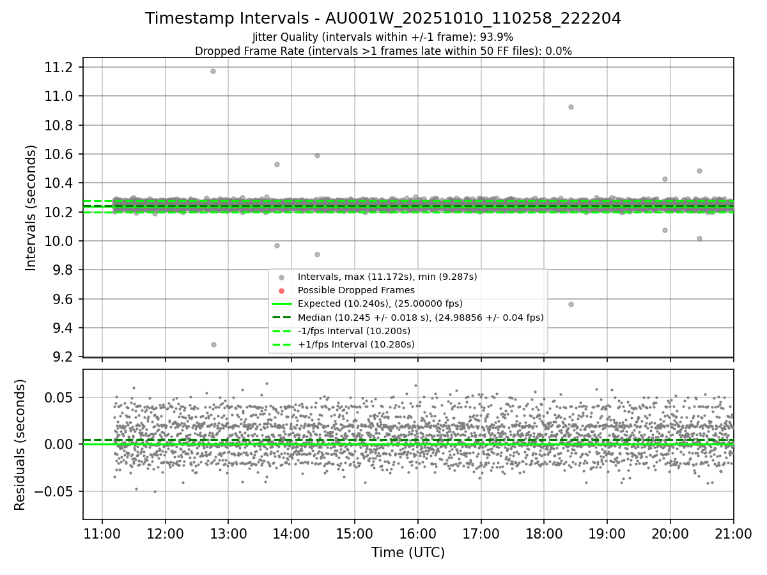This screenshot has height=575, width=767.
Task: Select legend entry 'Intervals, max (11.172s), min (9.287s)'
Action: click(387, 277)
